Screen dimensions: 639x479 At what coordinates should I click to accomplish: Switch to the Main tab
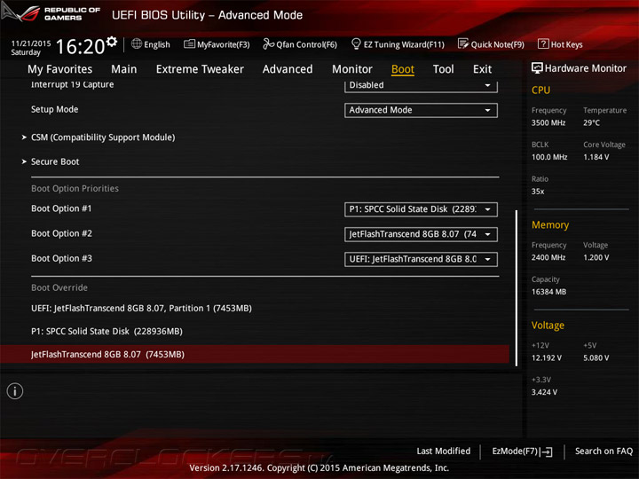[x=124, y=69]
